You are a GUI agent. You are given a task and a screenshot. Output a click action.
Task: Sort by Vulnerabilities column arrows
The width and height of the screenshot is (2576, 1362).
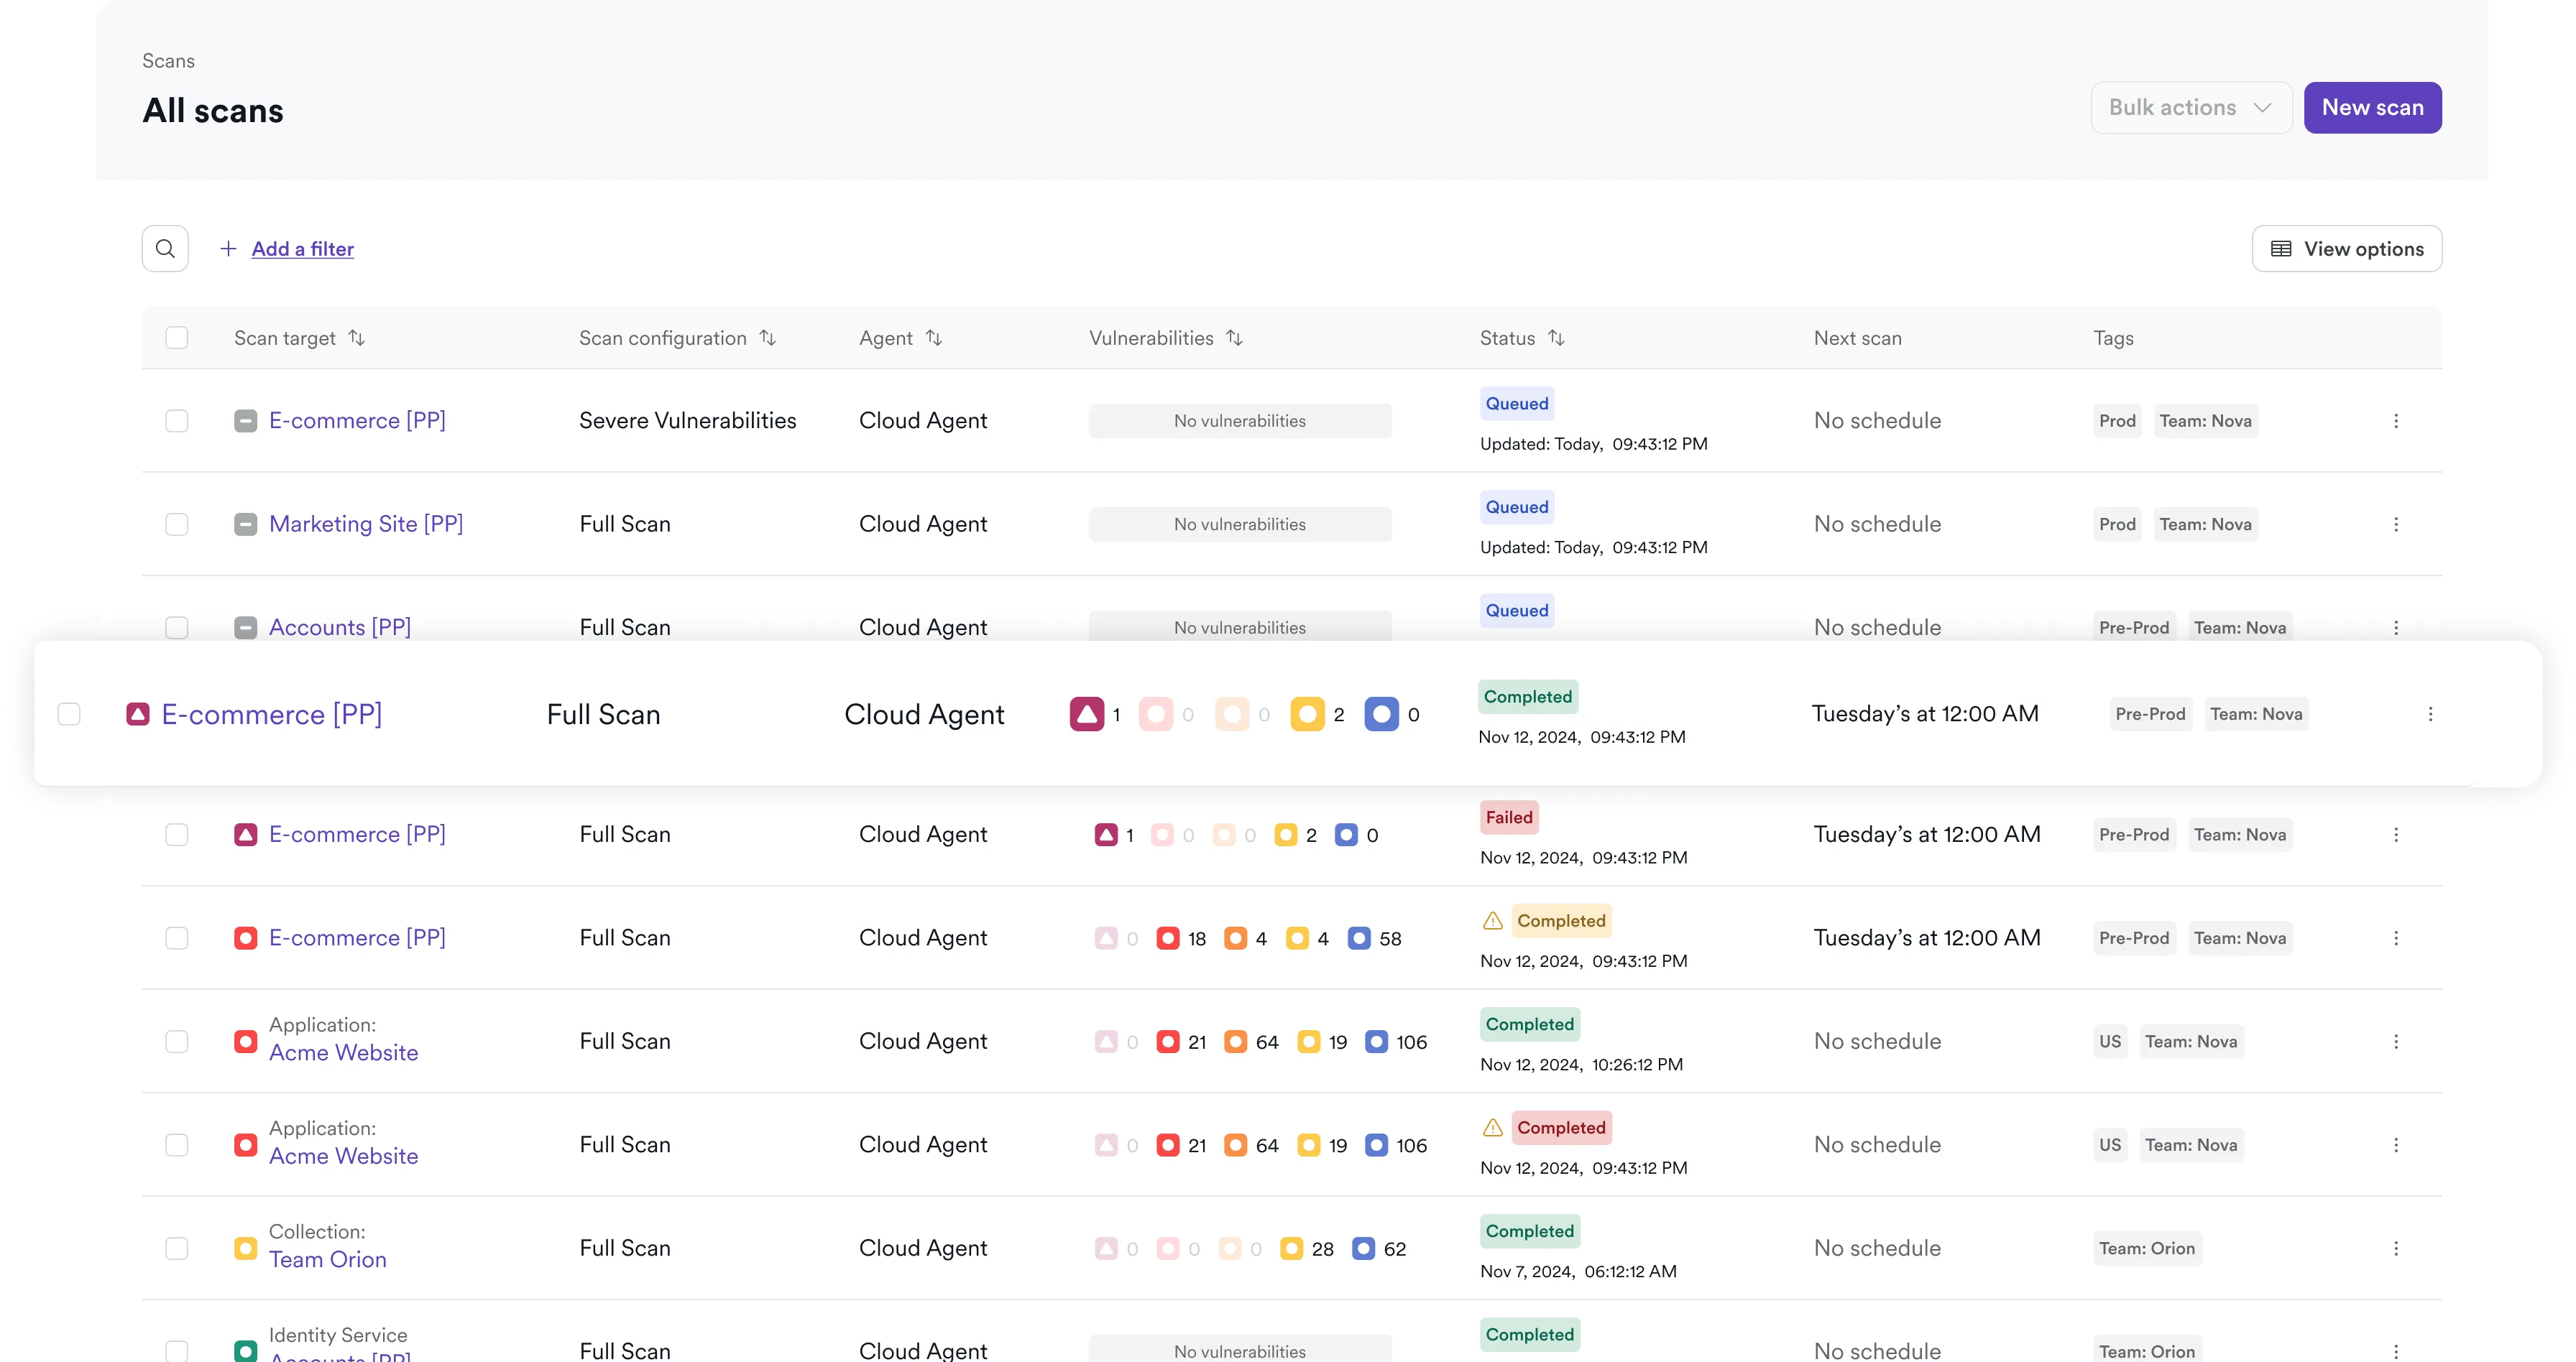click(x=1234, y=338)
